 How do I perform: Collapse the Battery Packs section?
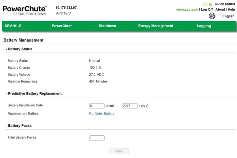pos(19,126)
